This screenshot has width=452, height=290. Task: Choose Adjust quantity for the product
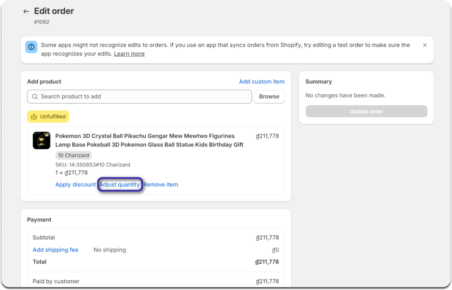tap(120, 185)
